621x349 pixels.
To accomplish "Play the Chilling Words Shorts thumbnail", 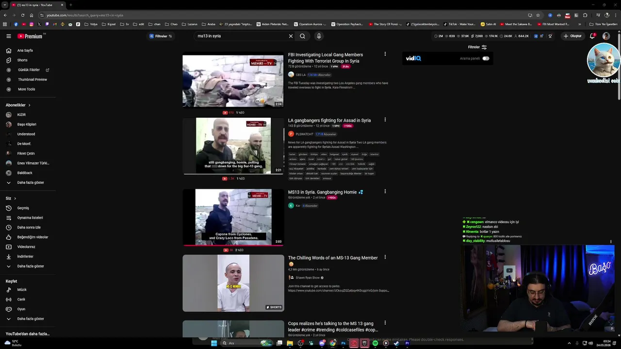I will tap(233, 283).
